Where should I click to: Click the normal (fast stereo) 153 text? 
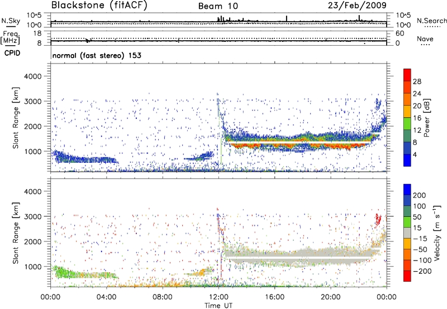point(97,55)
